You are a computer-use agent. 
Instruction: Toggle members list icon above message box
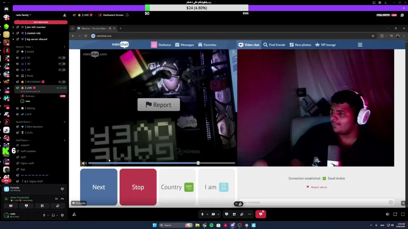pos(238,204)
